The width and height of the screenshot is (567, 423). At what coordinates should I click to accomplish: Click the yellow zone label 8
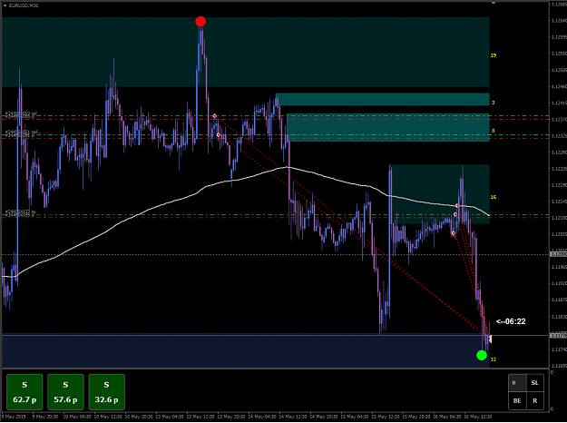coord(493,131)
